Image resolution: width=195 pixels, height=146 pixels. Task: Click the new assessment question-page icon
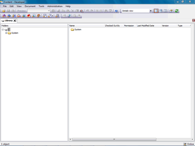click(x=45, y=16)
